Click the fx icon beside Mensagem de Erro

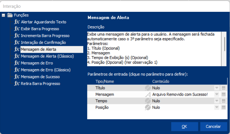pyautogui.click(x=17, y=63)
